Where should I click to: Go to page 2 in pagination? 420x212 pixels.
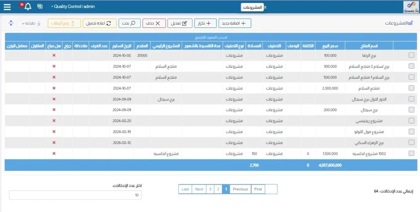218,189
